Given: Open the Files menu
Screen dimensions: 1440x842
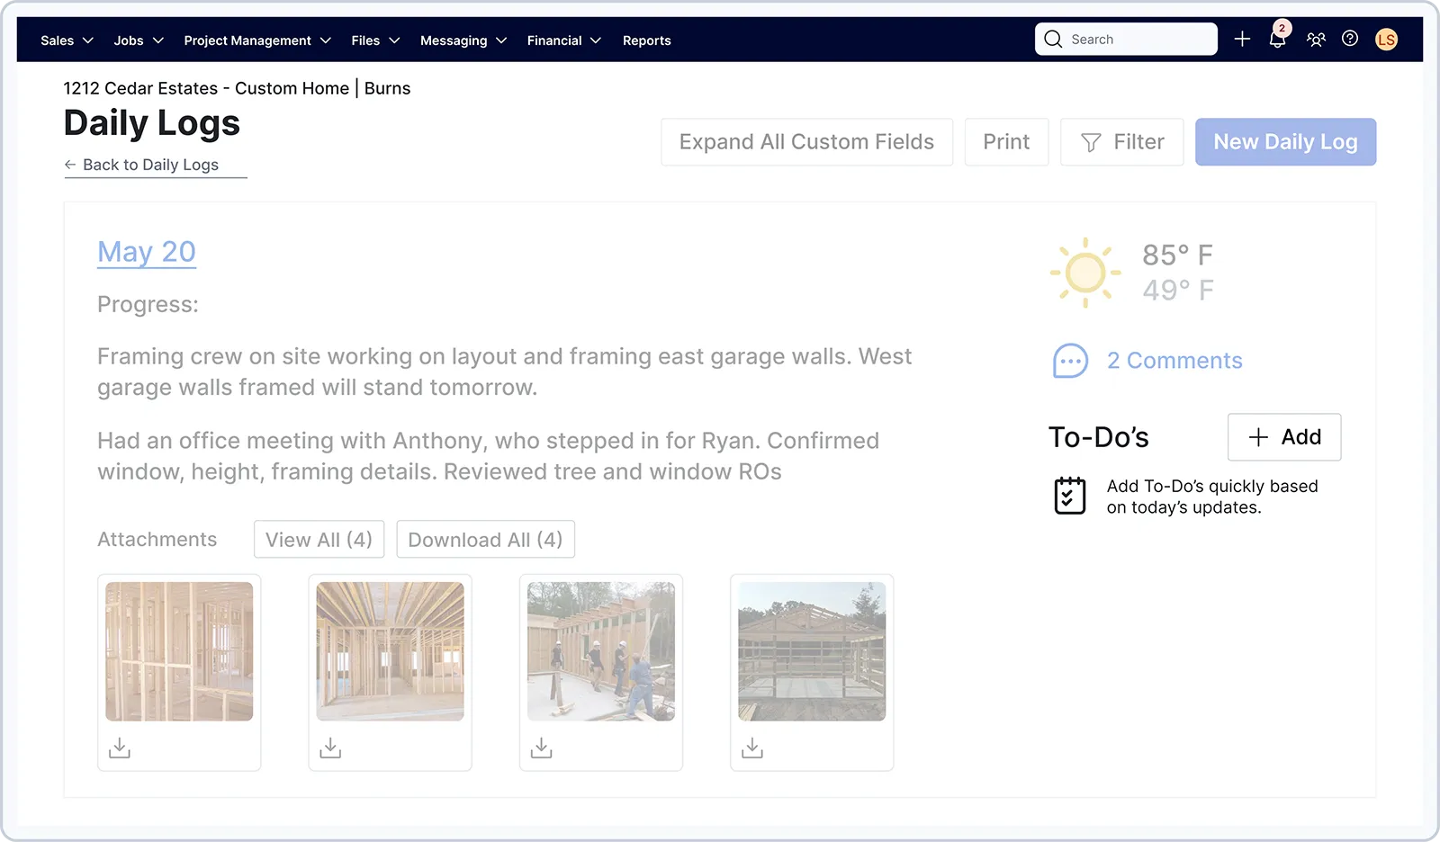Looking at the screenshot, I should click(x=375, y=40).
